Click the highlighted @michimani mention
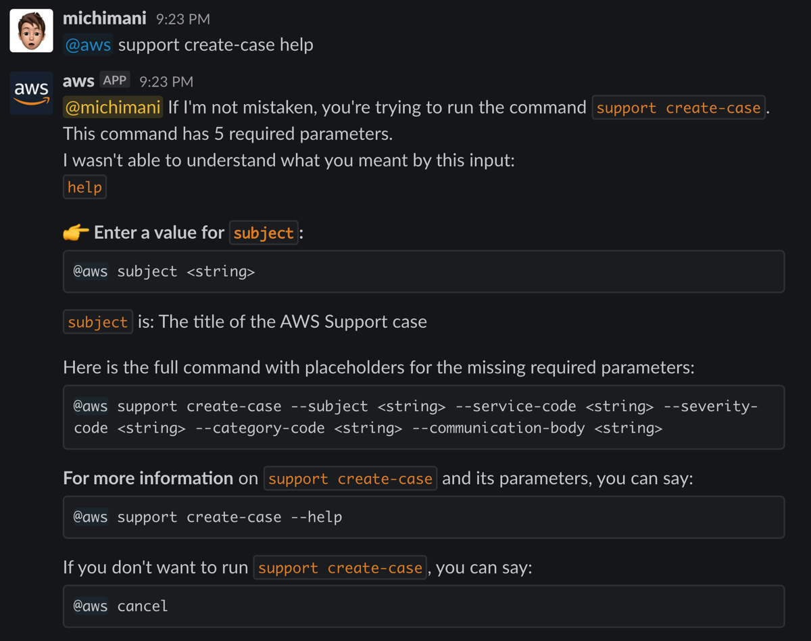 click(112, 107)
